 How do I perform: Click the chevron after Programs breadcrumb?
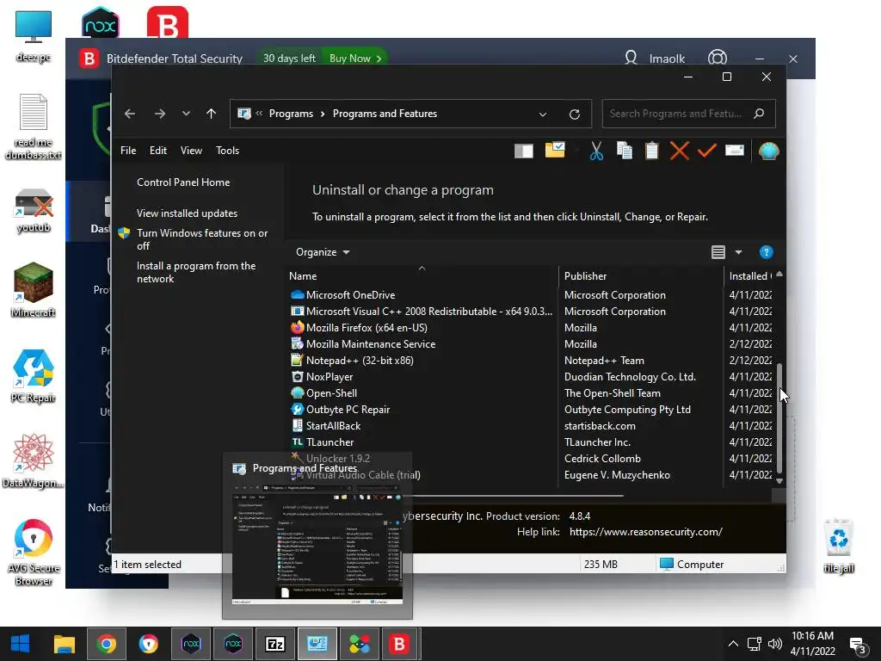323,114
